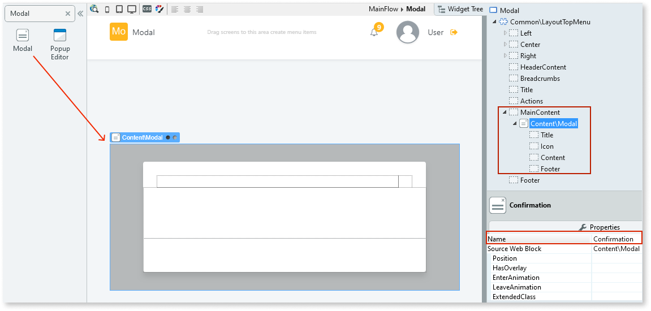Select Content\Modal in widget tree

tap(554, 124)
